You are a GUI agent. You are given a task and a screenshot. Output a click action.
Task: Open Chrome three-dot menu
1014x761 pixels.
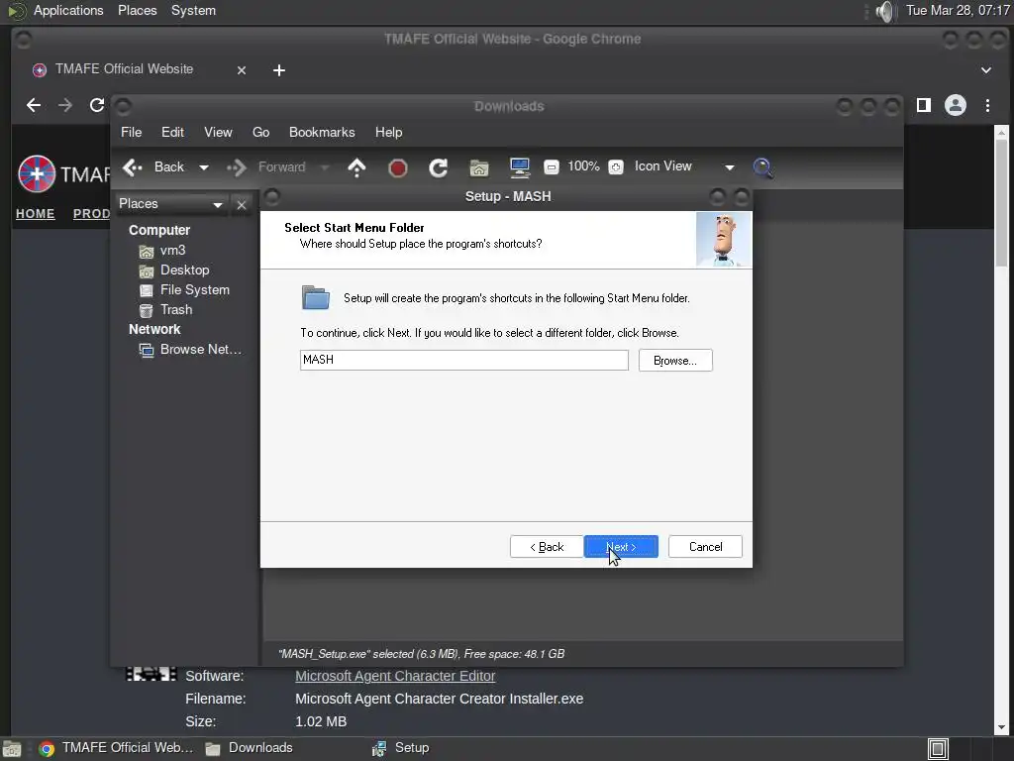[987, 105]
